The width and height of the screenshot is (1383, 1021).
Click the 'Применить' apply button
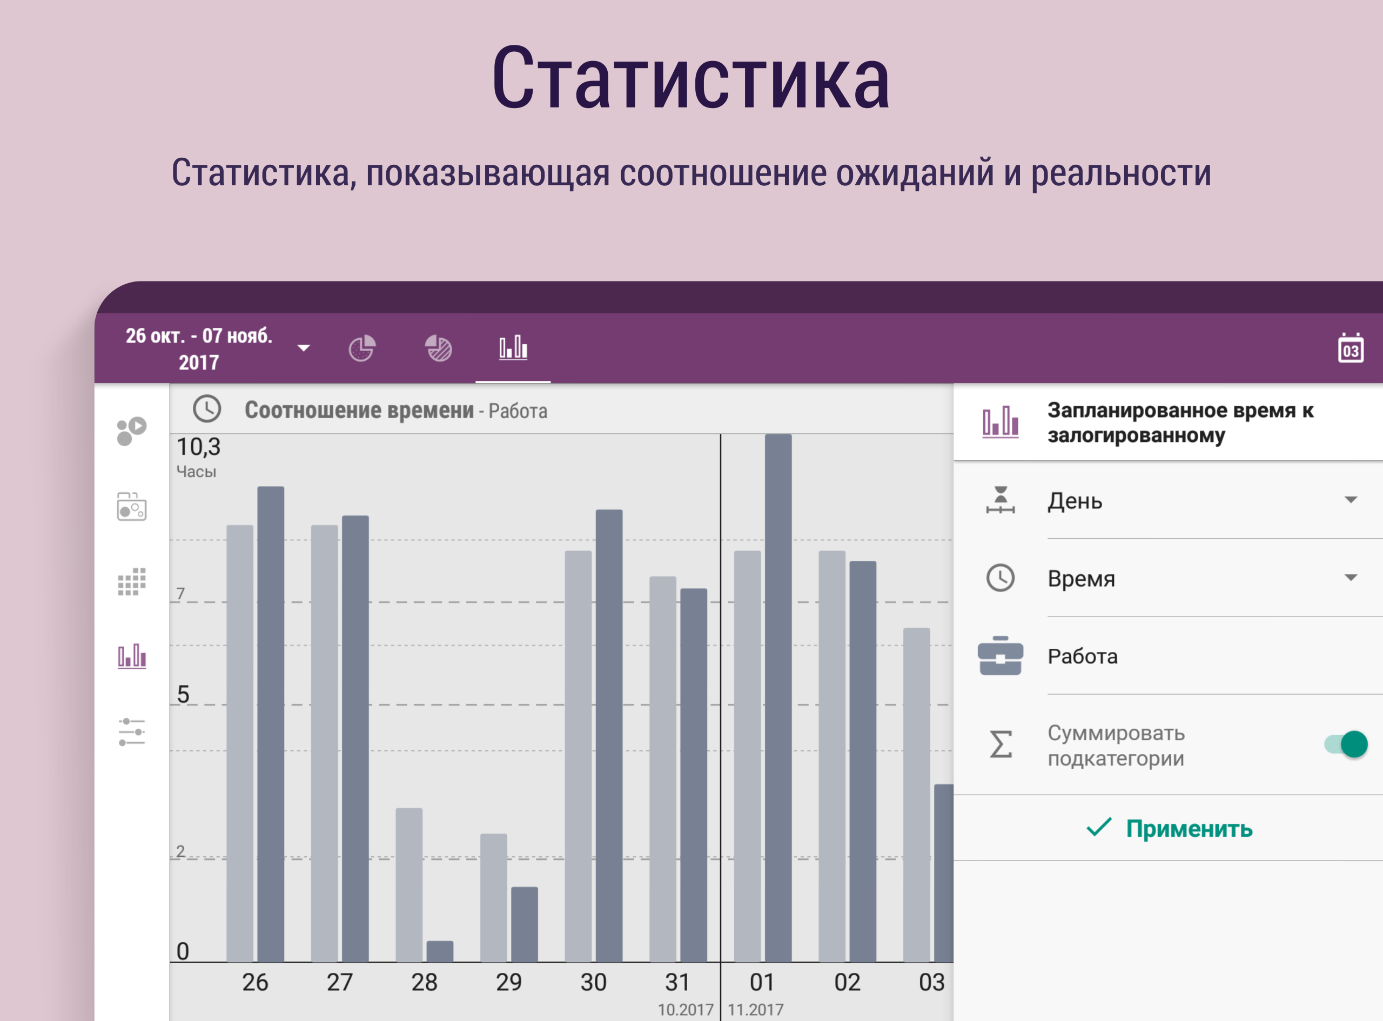coord(1168,828)
